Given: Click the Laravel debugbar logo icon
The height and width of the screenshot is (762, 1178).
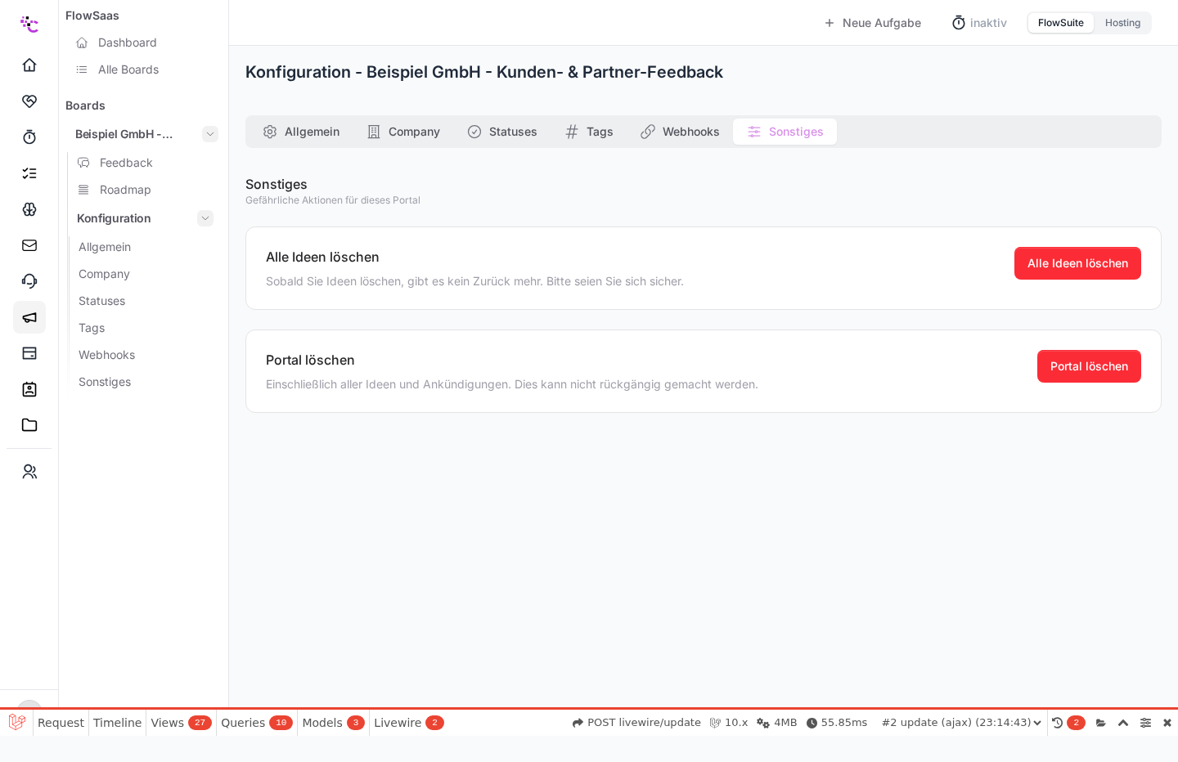Looking at the screenshot, I should (x=16, y=722).
